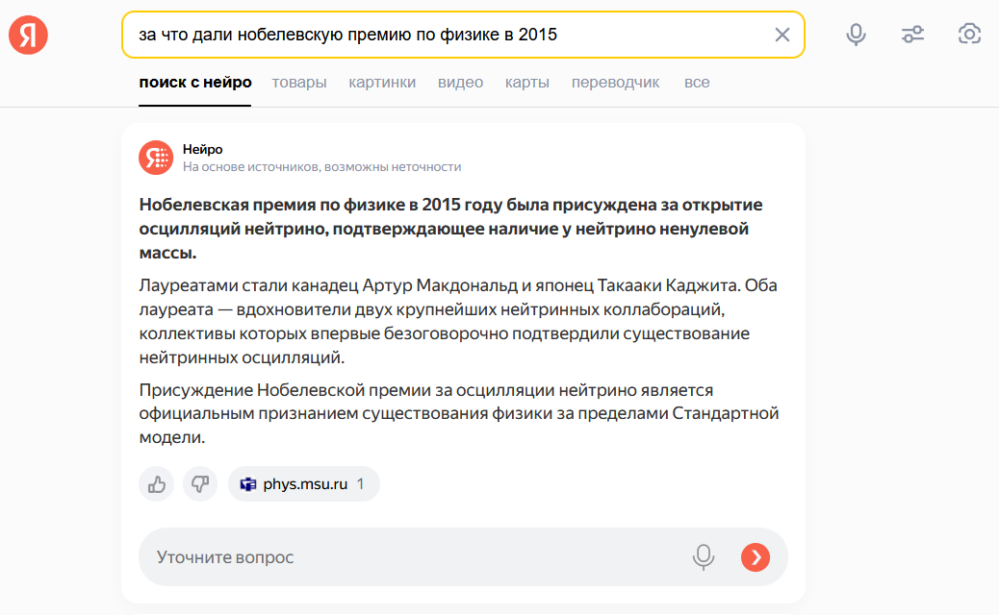This screenshot has height=615, width=999.
Task: Open image search camera icon
Action: point(969,34)
